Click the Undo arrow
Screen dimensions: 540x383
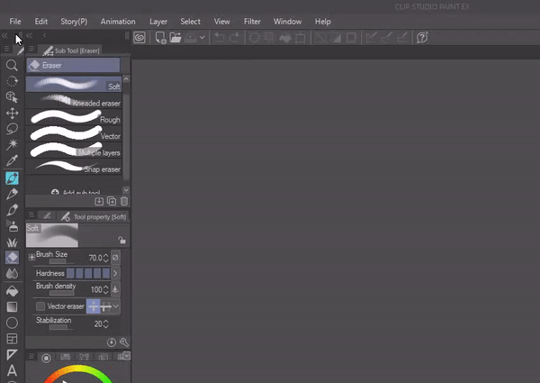coord(219,37)
